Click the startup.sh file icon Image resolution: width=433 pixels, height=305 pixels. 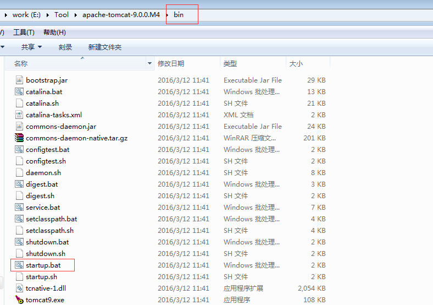[19, 277]
